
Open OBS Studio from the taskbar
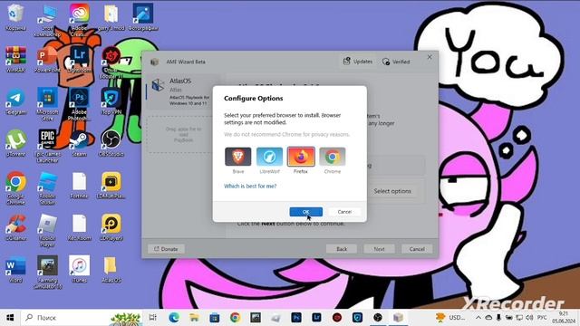(377, 318)
